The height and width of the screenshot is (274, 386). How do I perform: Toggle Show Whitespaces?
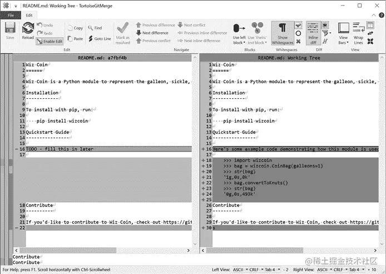coord(283,33)
